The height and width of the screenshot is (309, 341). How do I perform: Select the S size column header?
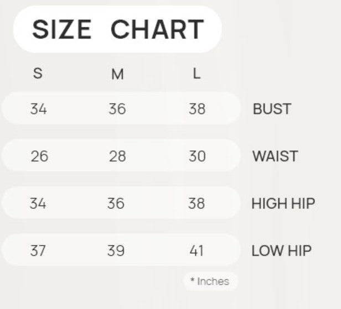pos(38,74)
